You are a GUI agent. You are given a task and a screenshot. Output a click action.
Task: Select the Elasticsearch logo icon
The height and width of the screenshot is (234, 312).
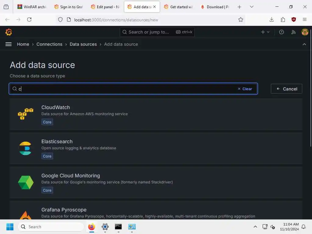click(x=26, y=148)
